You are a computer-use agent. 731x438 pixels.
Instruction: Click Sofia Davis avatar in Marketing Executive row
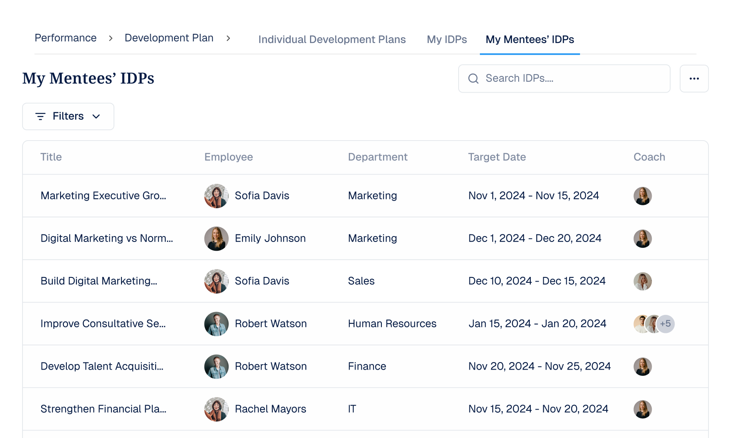tap(216, 196)
